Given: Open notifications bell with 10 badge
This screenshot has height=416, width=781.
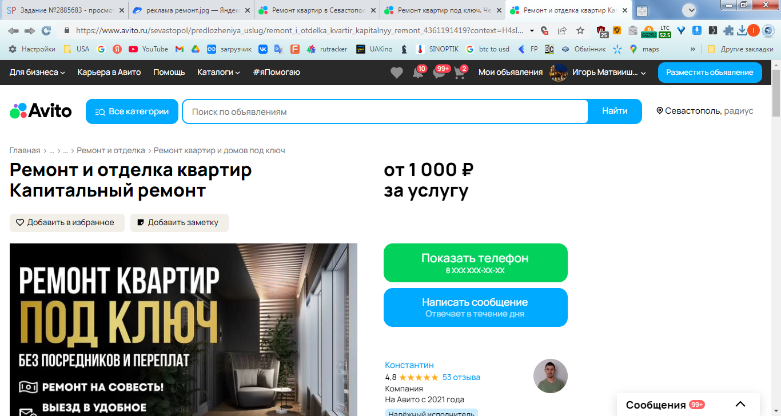Looking at the screenshot, I should [x=419, y=73].
